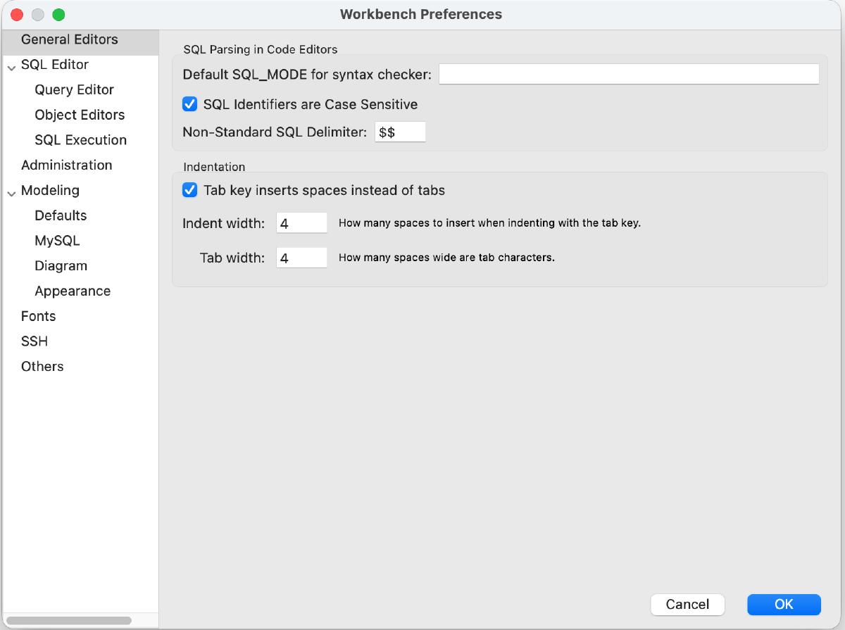
Task: Open SQL Editor preferences page
Action: 55,65
